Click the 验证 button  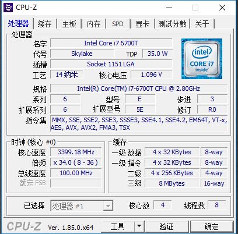click(167, 226)
